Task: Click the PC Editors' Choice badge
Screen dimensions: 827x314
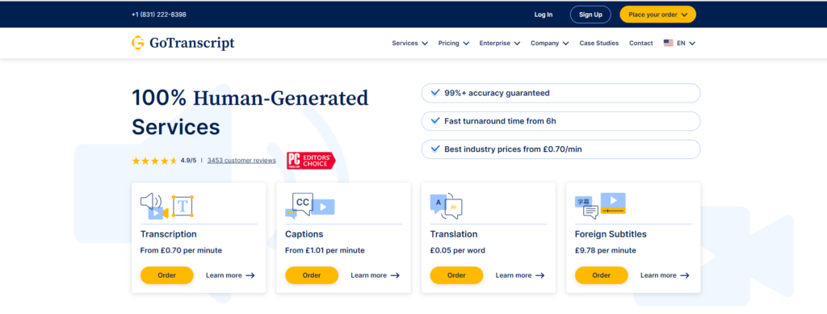Action: 311,161
